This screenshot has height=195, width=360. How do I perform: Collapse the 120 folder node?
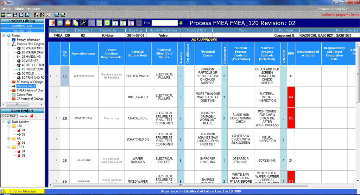tap(9, 126)
